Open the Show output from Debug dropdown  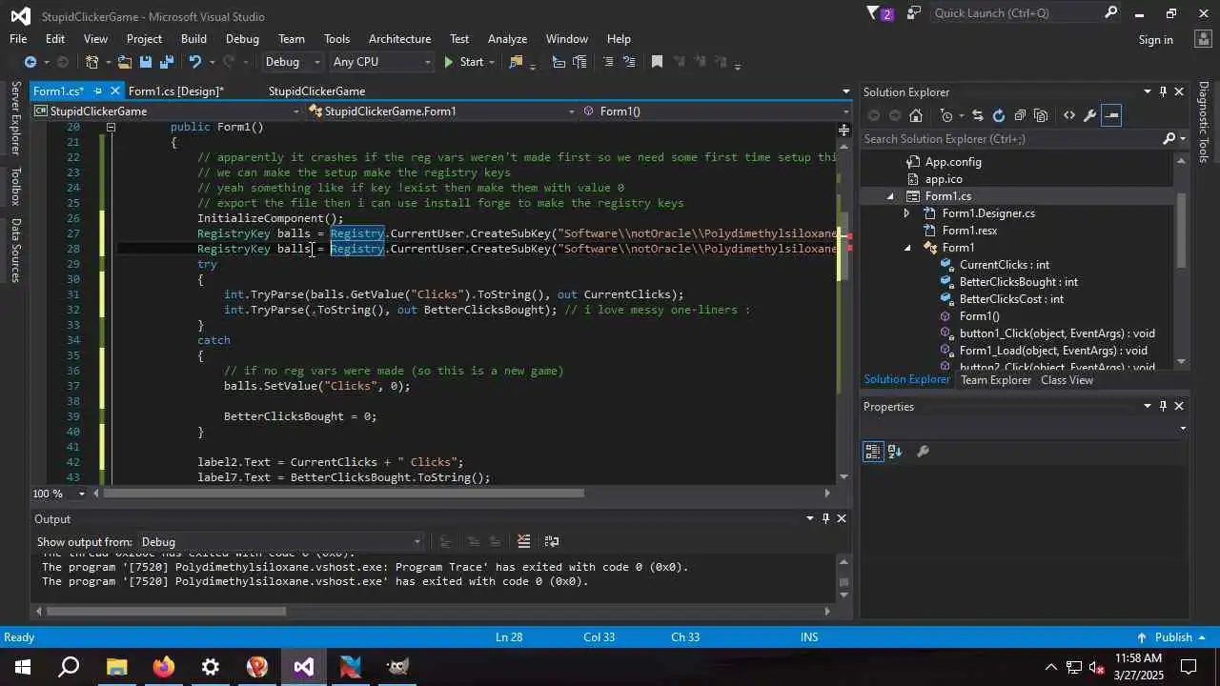click(281, 542)
